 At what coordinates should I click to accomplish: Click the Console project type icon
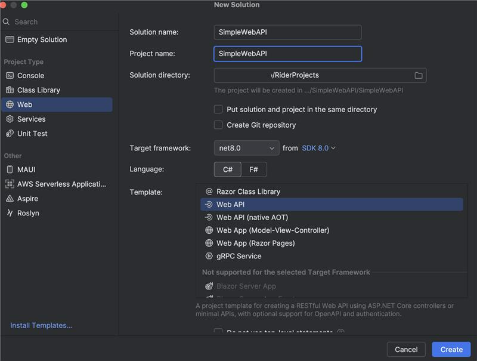click(10, 76)
